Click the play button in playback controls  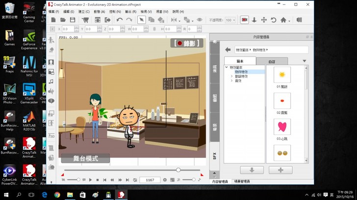pyautogui.click(x=90, y=180)
